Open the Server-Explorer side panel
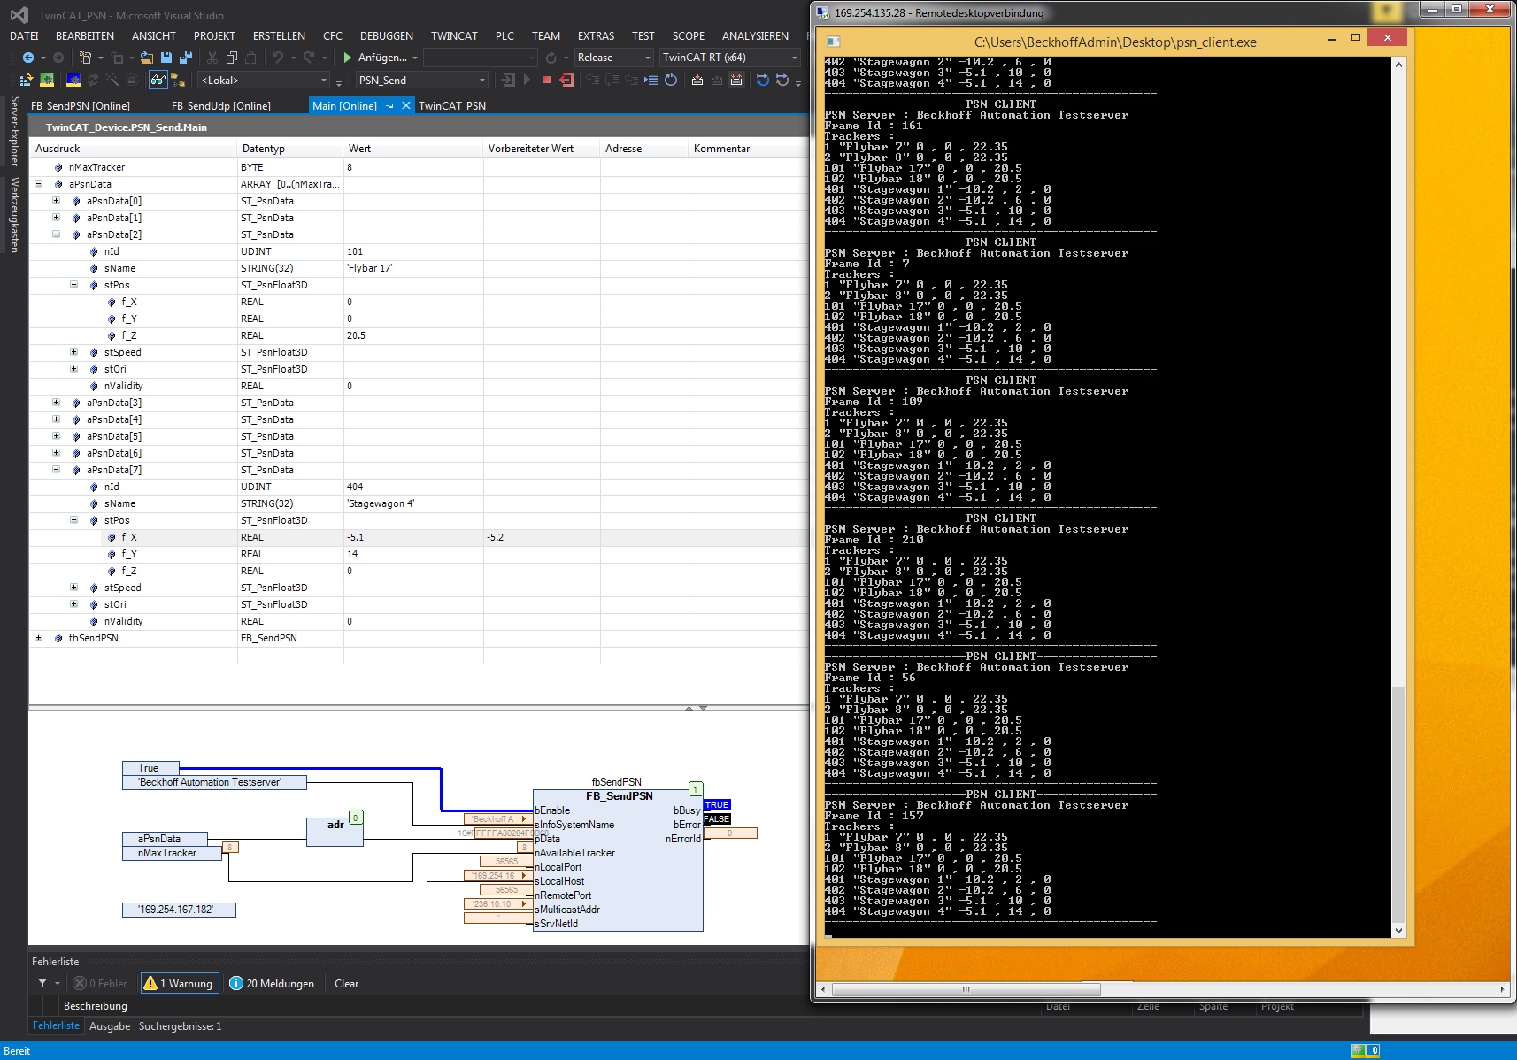 [14, 131]
